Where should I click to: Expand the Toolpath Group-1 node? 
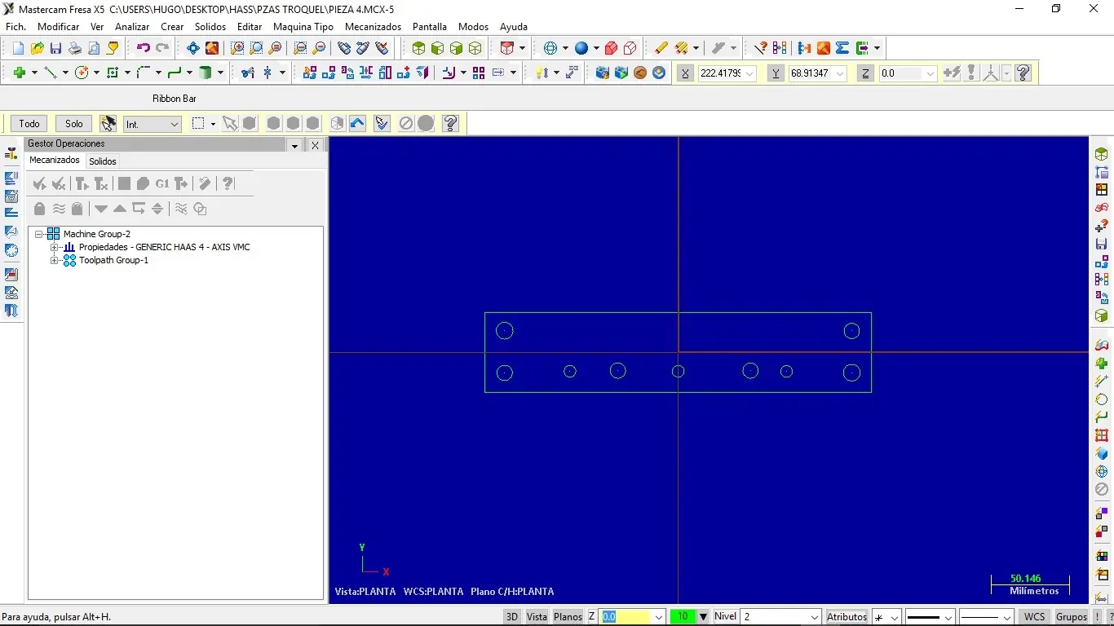pyautogui.click(x=54, y=260)
